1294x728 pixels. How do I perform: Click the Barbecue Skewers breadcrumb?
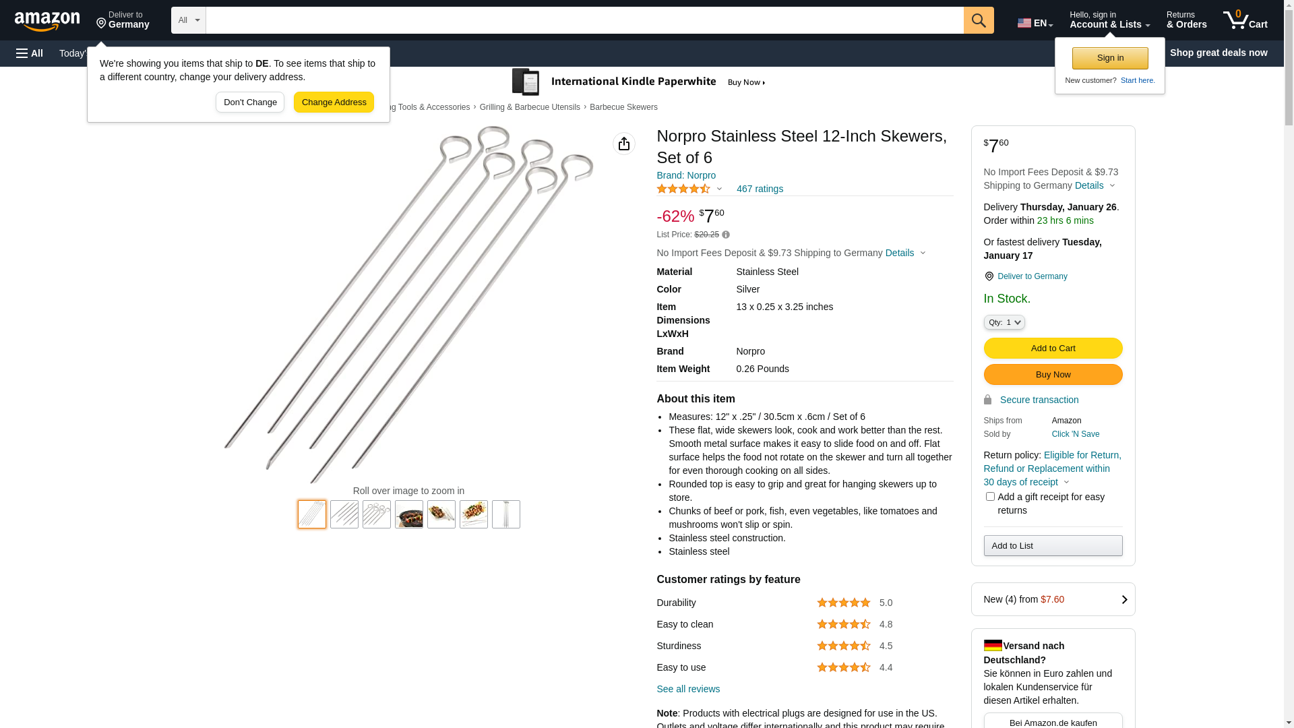(x=623, y=107)
